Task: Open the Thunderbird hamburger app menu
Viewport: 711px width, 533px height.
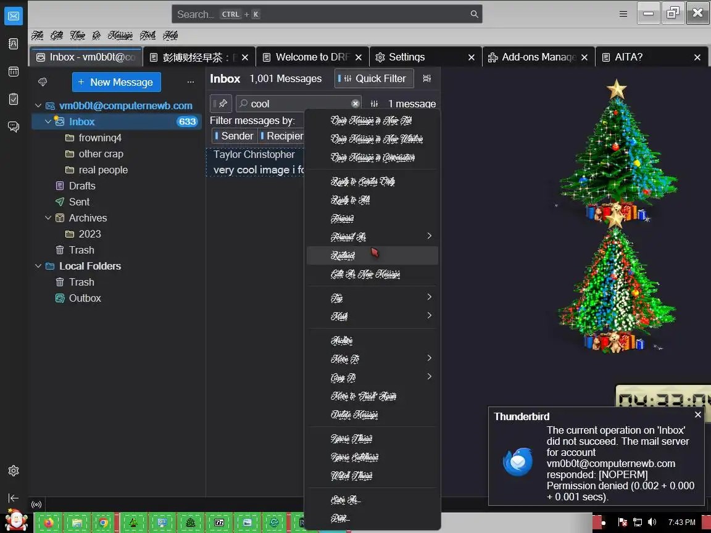Action: coord(623,14)
